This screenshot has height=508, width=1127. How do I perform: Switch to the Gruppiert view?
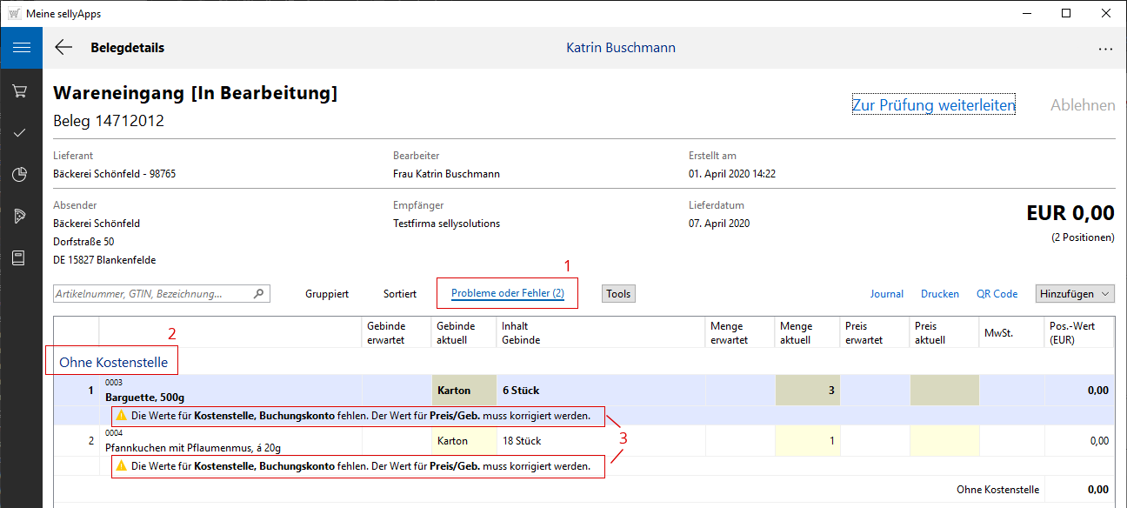pyautogui.click(x=327, y=294)
